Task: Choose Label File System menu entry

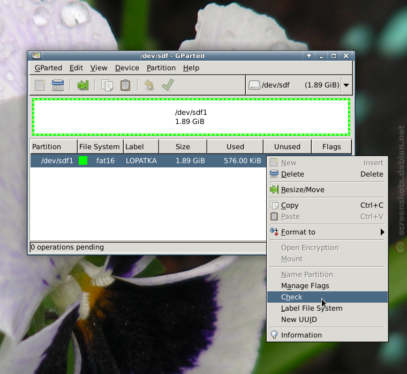Action: (x=327, y=308)
